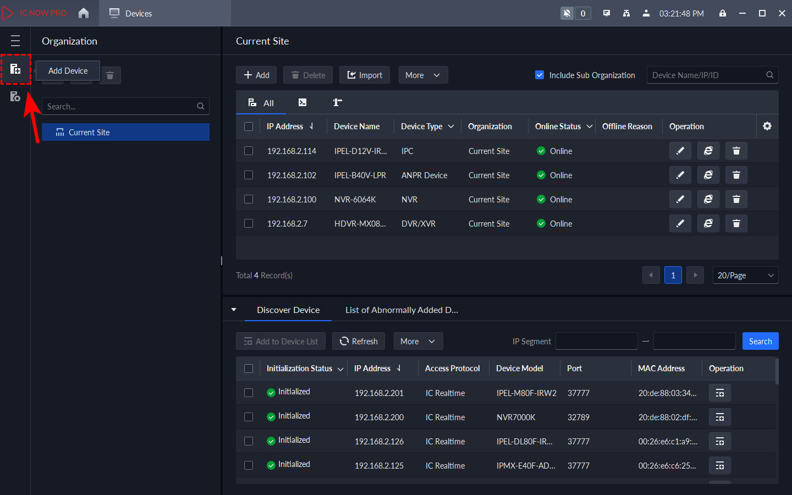Screen dimensions: 792x495
Task: Open the 20/Page size dropdown
Action: [x=745, y=275]
